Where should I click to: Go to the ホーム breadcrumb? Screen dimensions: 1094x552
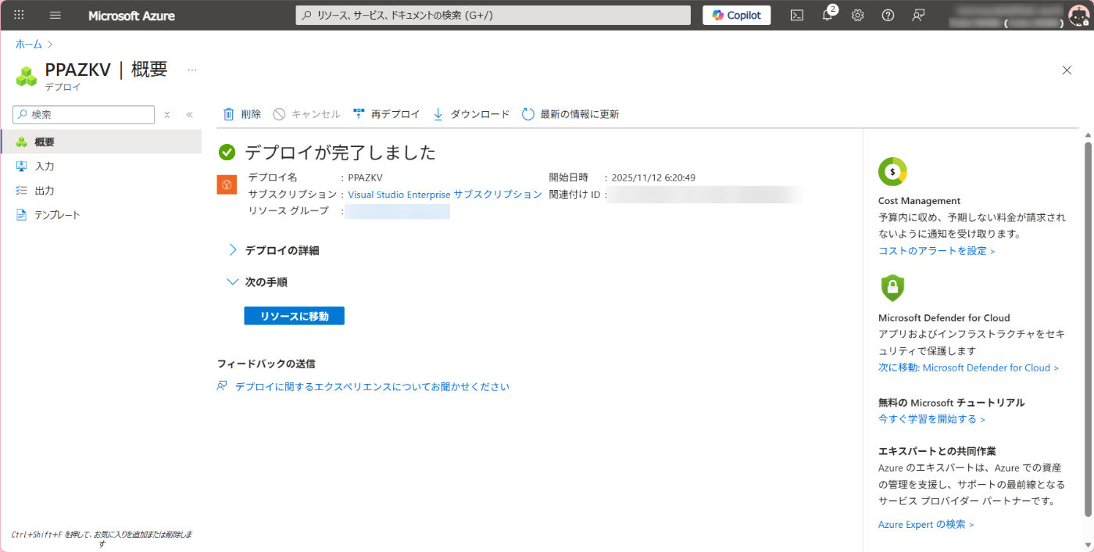coord(29,45)
